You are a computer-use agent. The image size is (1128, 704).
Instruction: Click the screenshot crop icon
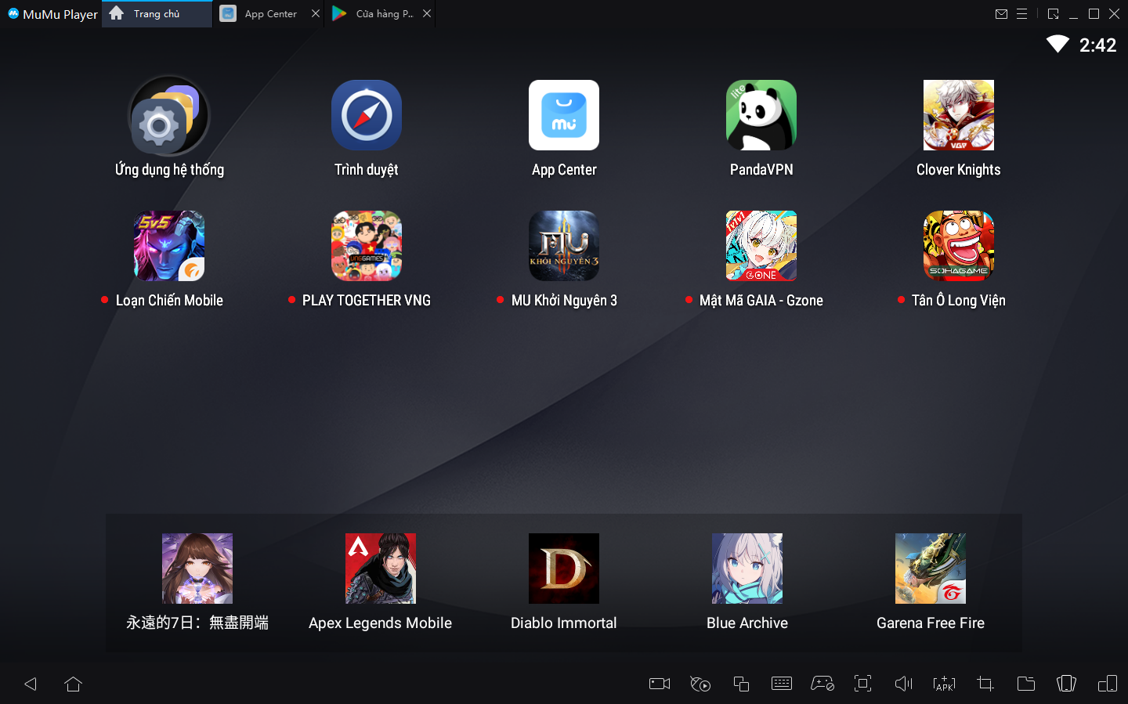[985, 684]
